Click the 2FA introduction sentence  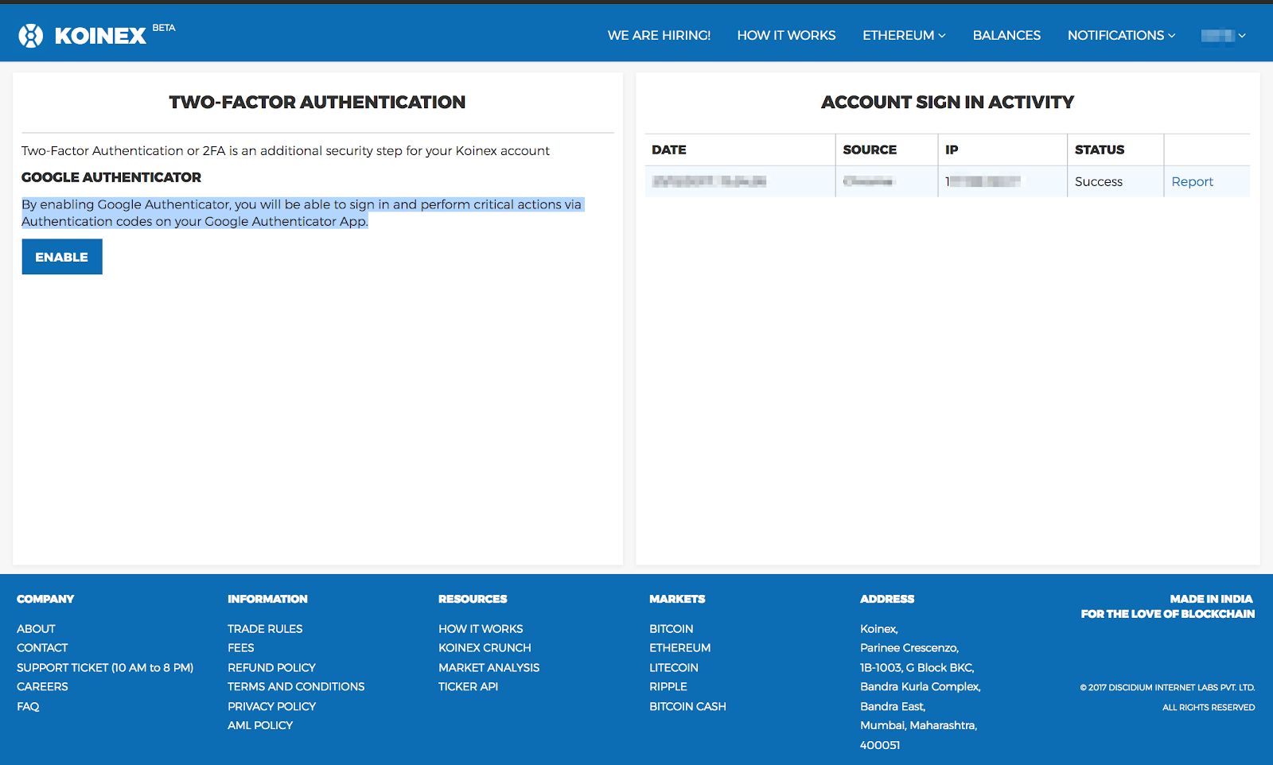point(286,151)
